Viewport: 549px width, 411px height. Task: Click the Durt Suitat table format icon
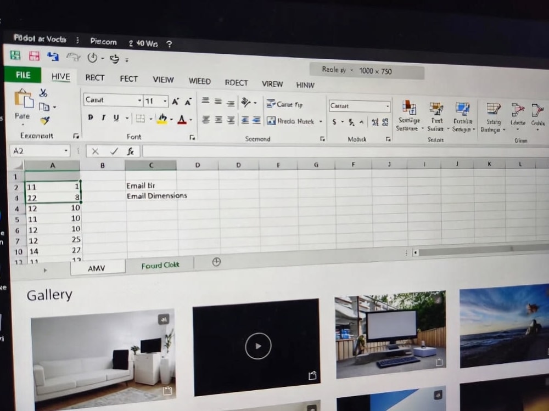(x=436, y=109)
